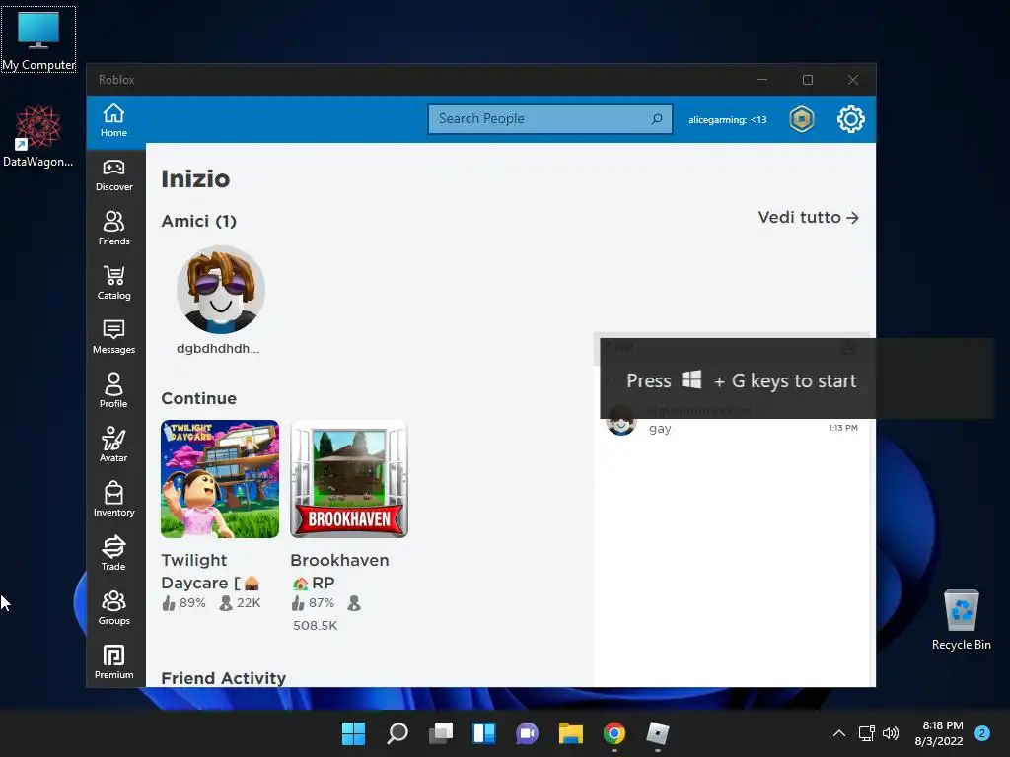Viewport: 1010px width, 757px height.
Task: Click the chat sender avatar
Action: (621, 422)
